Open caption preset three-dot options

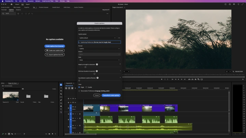tap(119, 38)
